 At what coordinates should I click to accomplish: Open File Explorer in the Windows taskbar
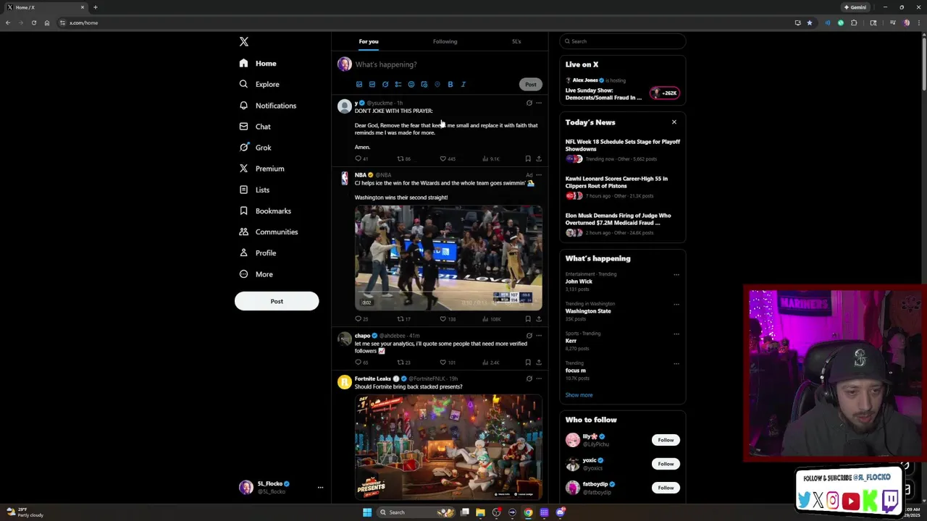[x=480, y=512]
